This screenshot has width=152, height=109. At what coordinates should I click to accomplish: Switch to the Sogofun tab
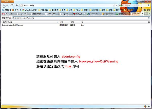pos(65,14)
